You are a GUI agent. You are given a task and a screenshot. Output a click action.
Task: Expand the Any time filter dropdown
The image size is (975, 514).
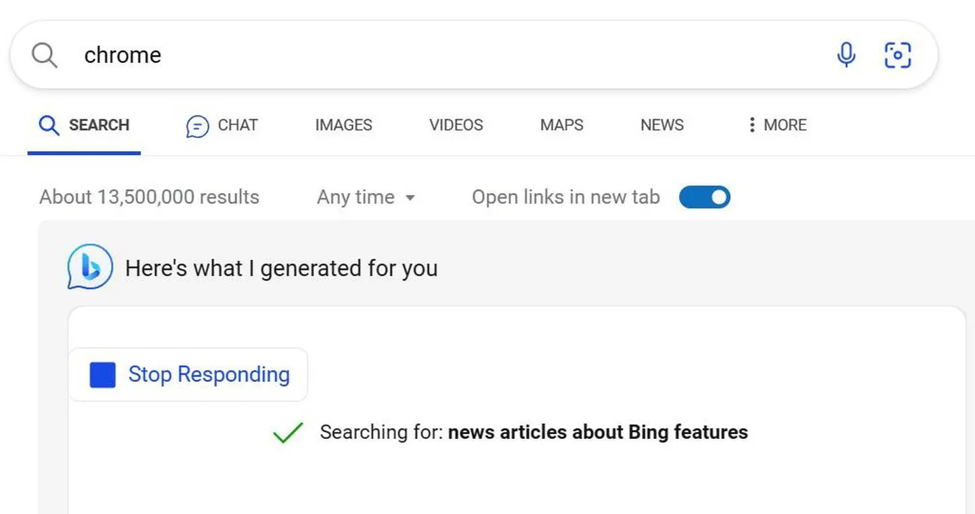pyautogui.click(x=366, y=197)
